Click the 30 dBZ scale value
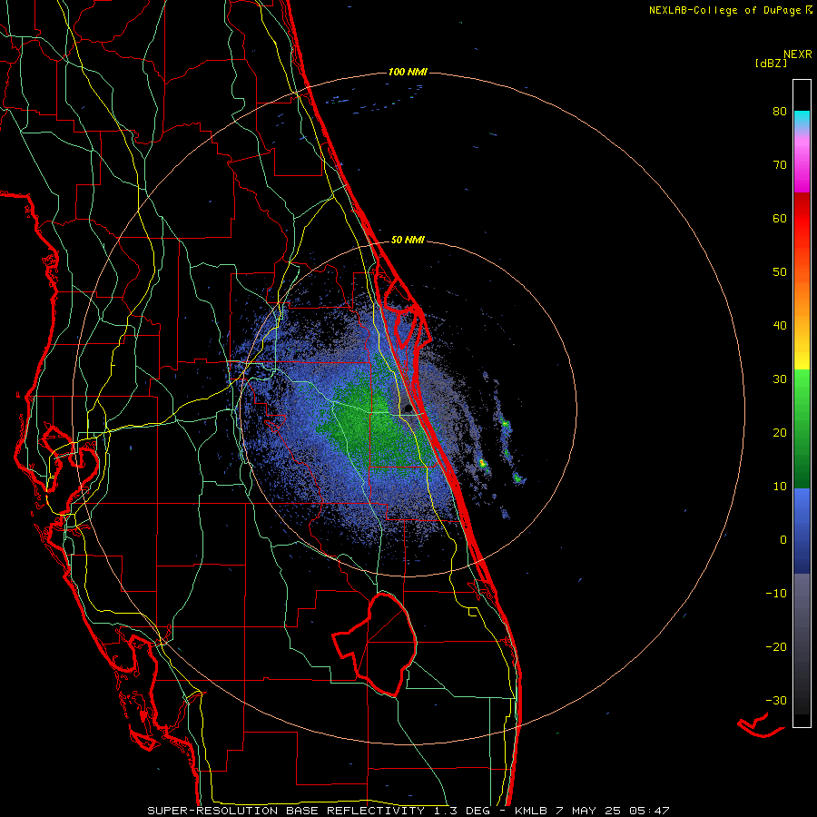The height and width of the screenshot is (817, 817). pyautogui.click(x=780, y=379)
